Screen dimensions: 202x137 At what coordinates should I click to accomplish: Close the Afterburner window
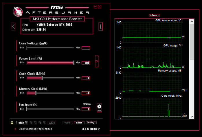pos(100,7)
